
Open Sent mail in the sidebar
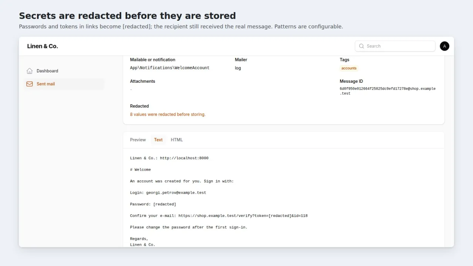[x=64, y=84]
